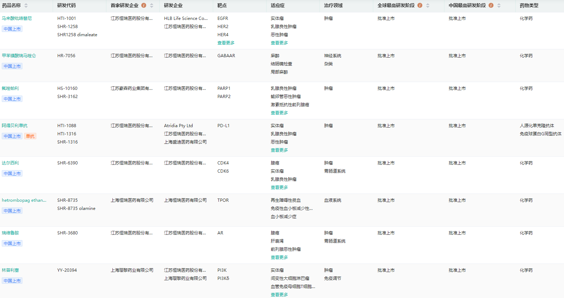The width and height of the screenshot is (564, 298).
Task: Open the 全球最高研发阶段 info icon
Action: point(420,5)
